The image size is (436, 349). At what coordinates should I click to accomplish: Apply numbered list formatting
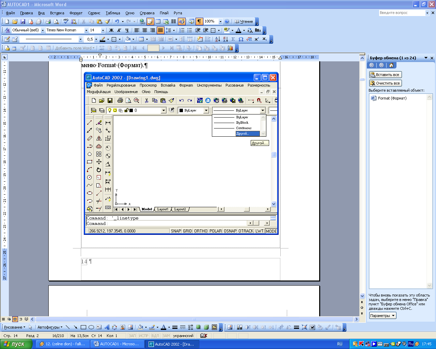pos(182,30)
